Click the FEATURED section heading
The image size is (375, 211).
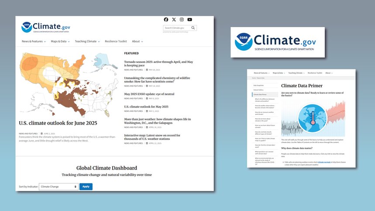pos(131,53)
